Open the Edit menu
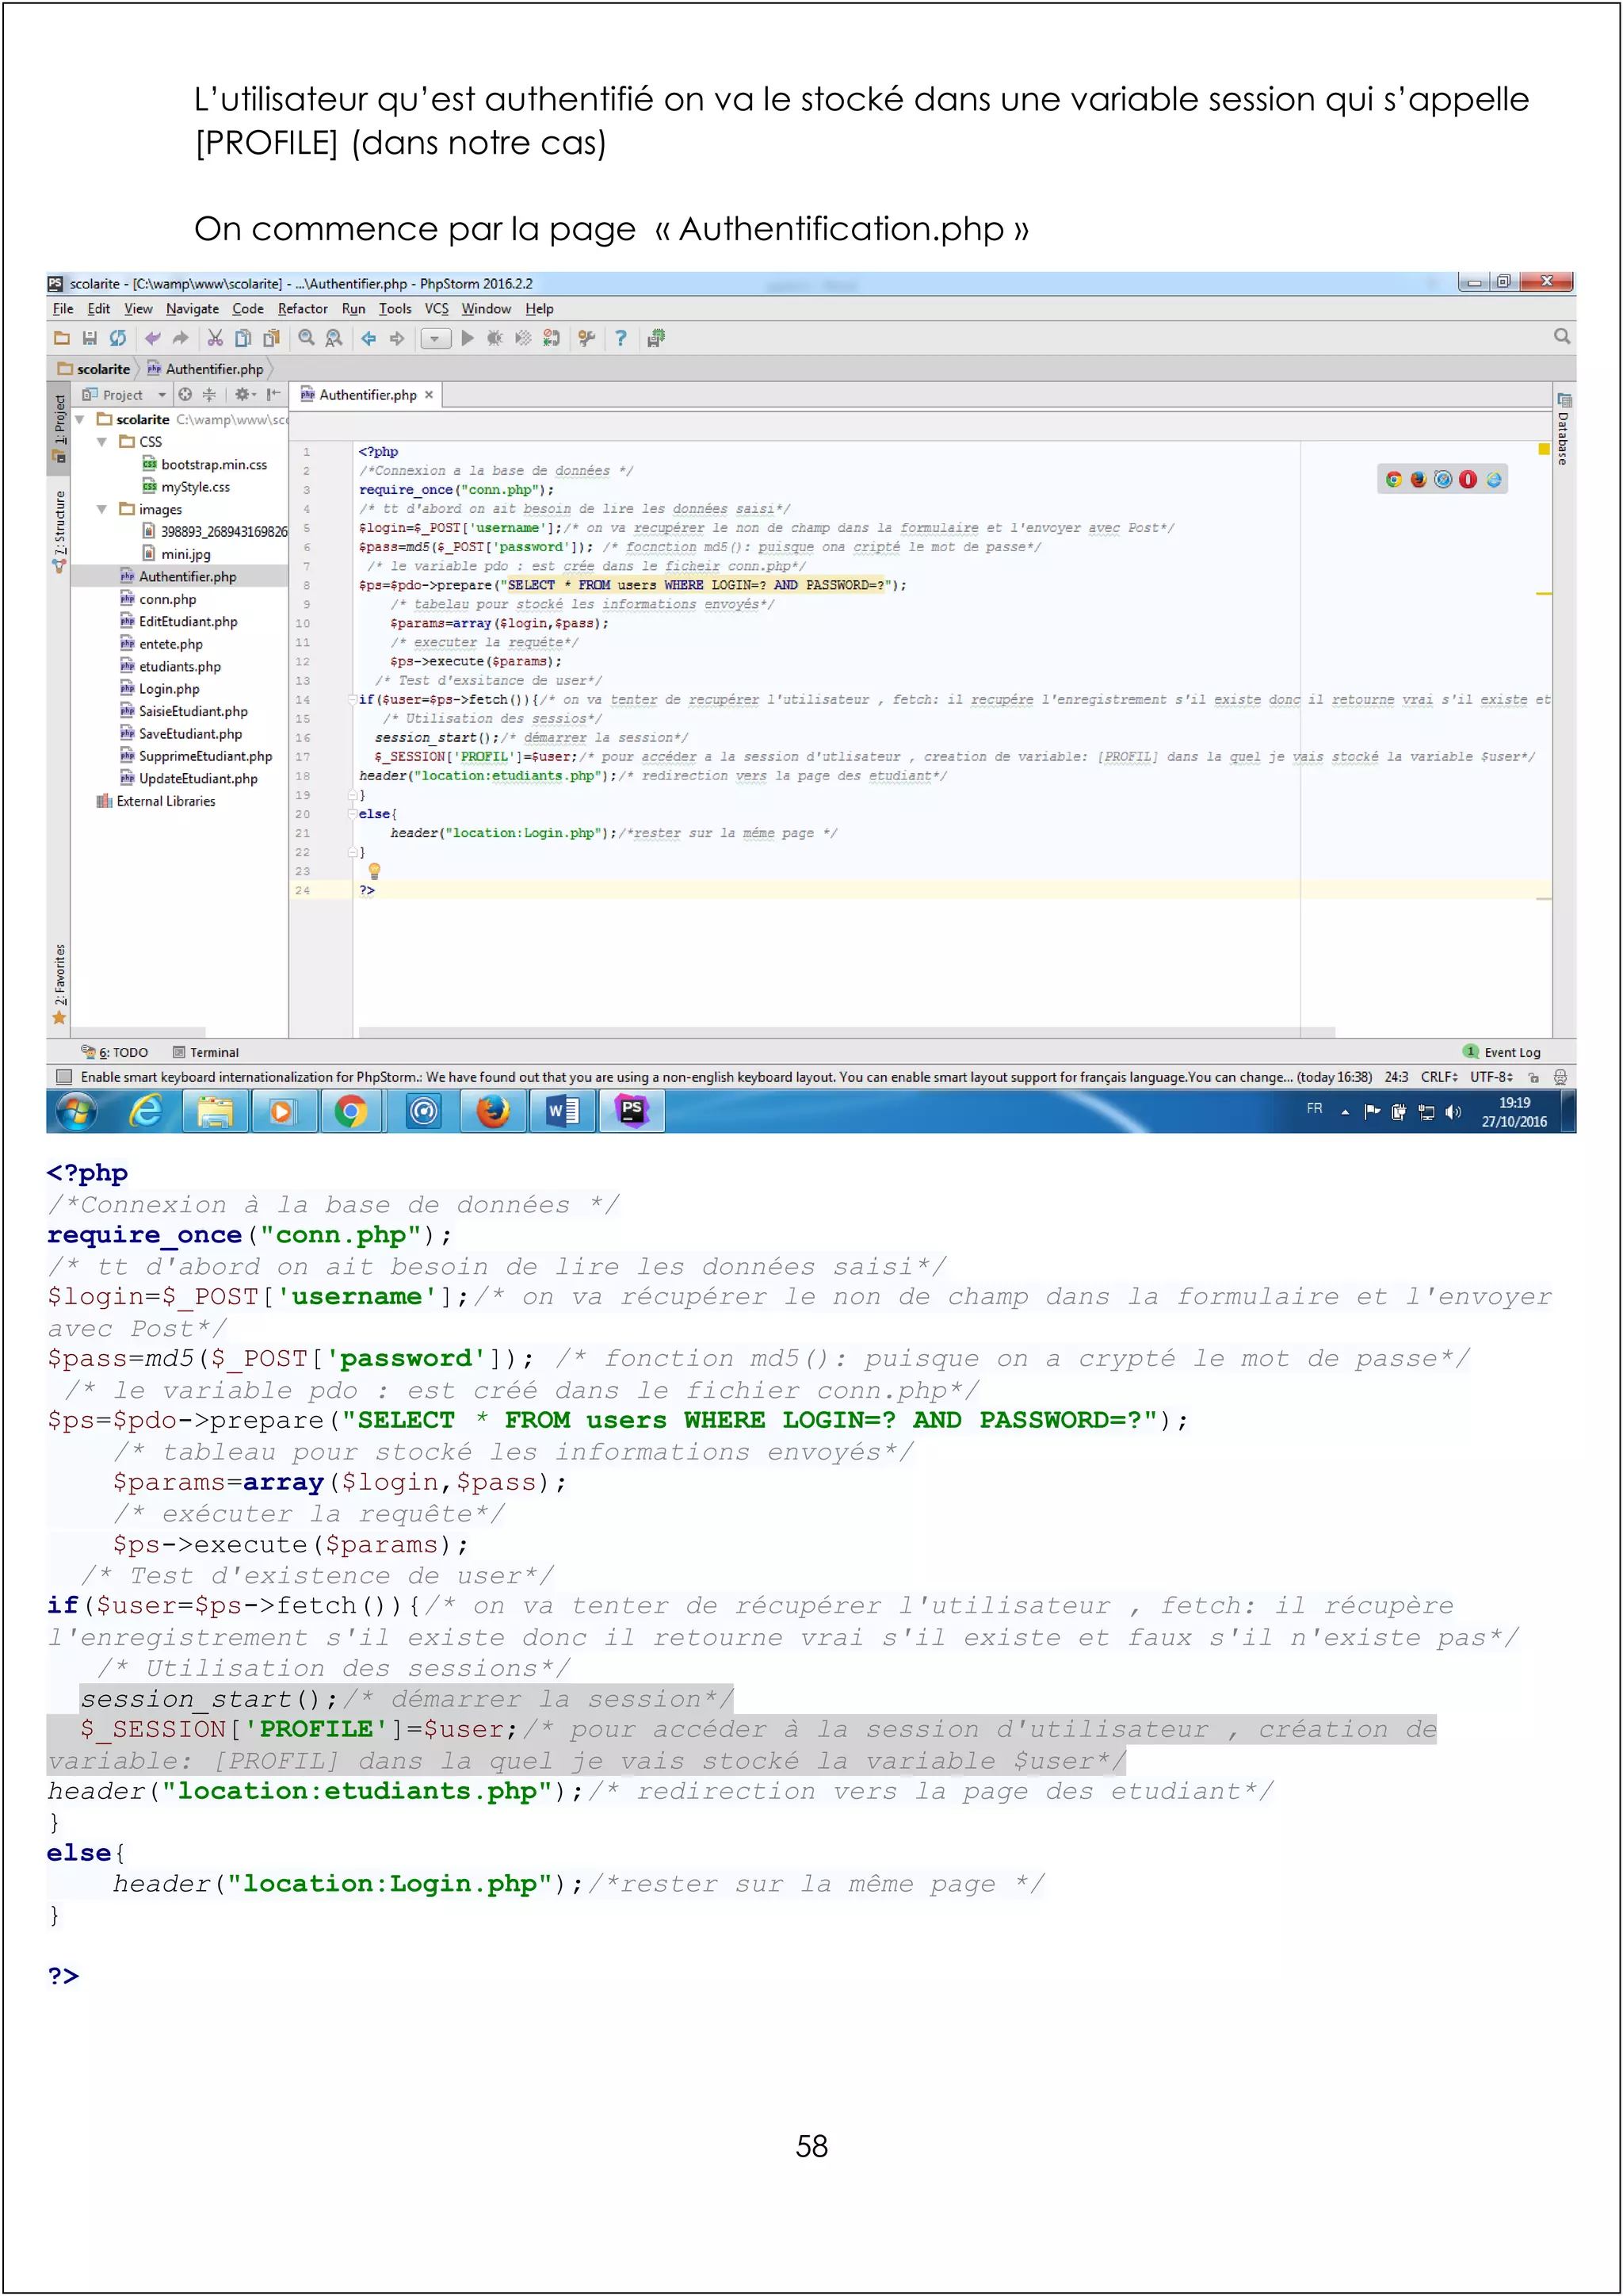1623x2296 pixels. pos(98,309)
